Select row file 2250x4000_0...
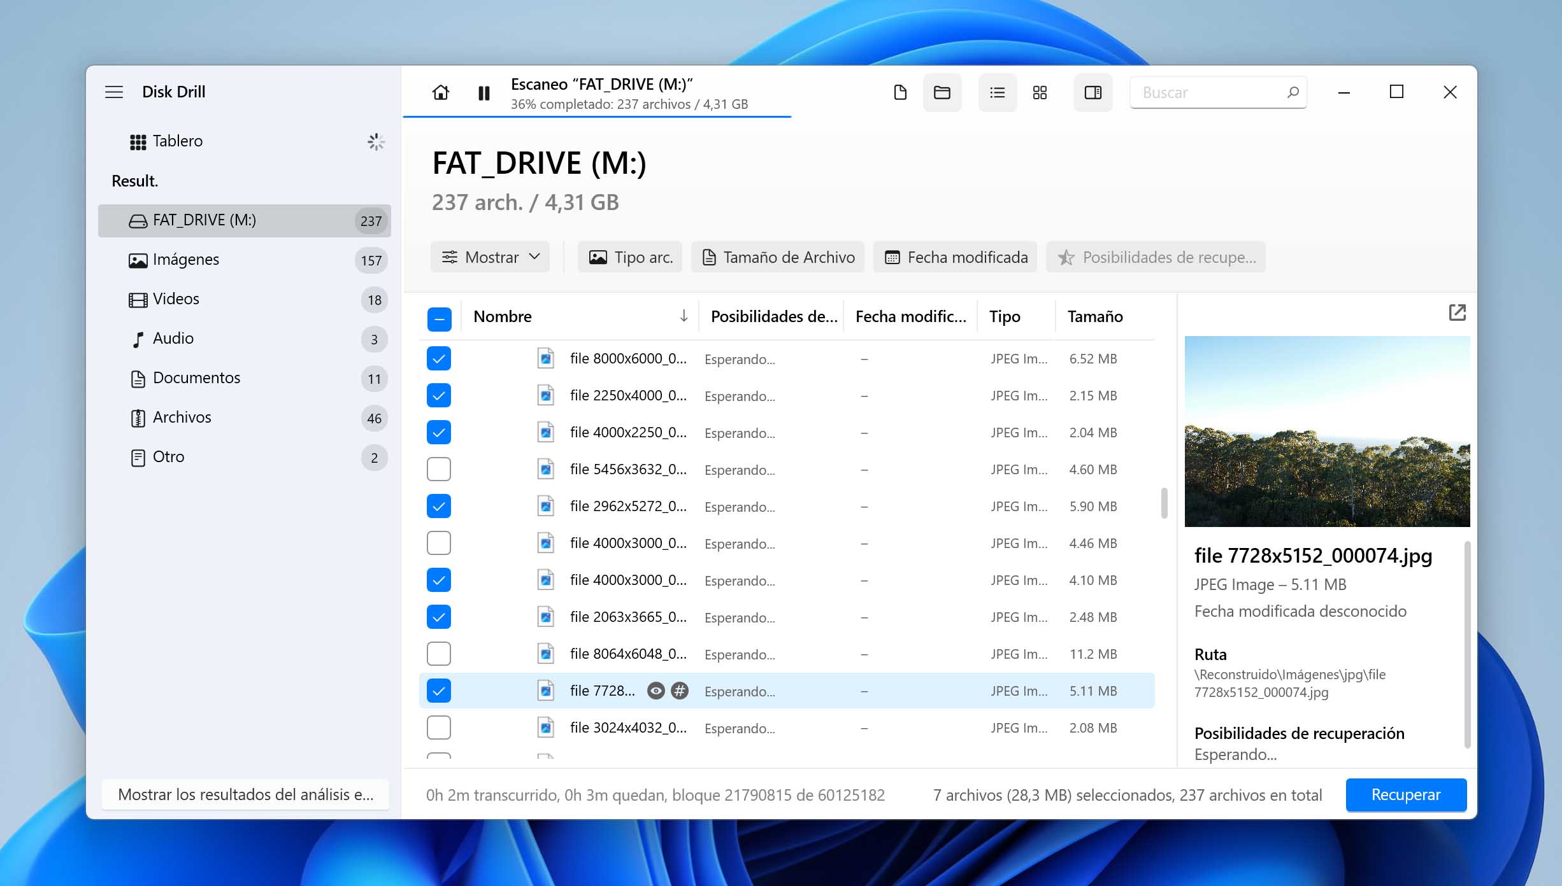Image resolution: width=1562 pixels, height=886 pixels. (x=787, y=395)
